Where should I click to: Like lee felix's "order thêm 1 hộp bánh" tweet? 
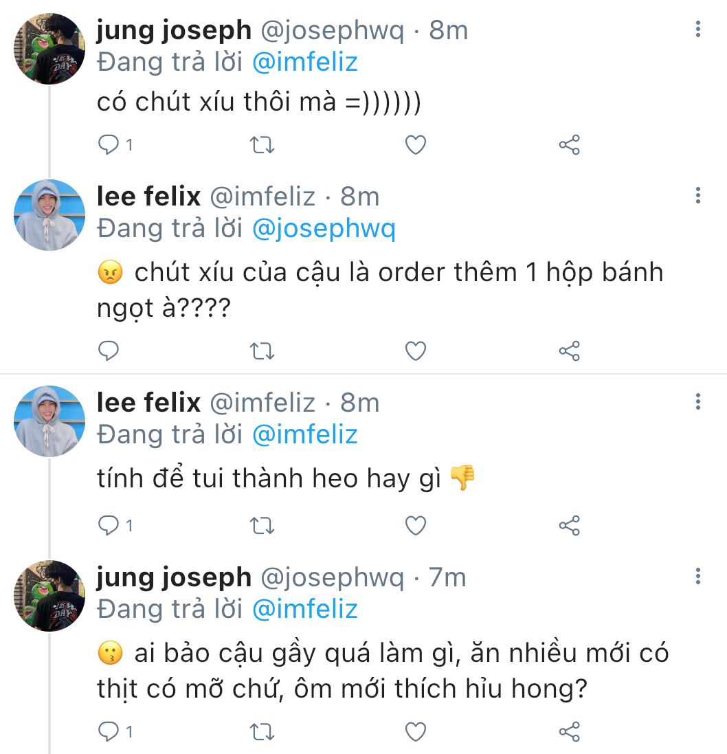point(415,351)
